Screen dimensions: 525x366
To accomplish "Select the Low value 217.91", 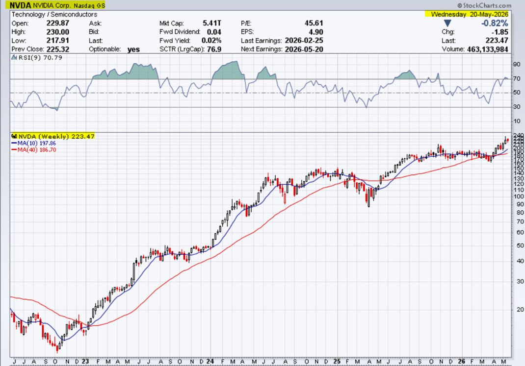I will pyautogui.click(x=57, y=41).
